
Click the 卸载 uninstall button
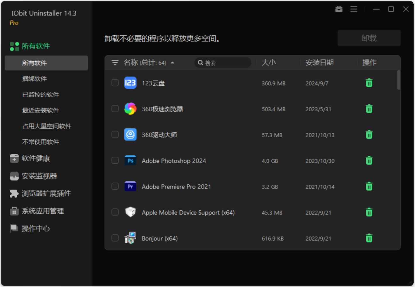369,38
